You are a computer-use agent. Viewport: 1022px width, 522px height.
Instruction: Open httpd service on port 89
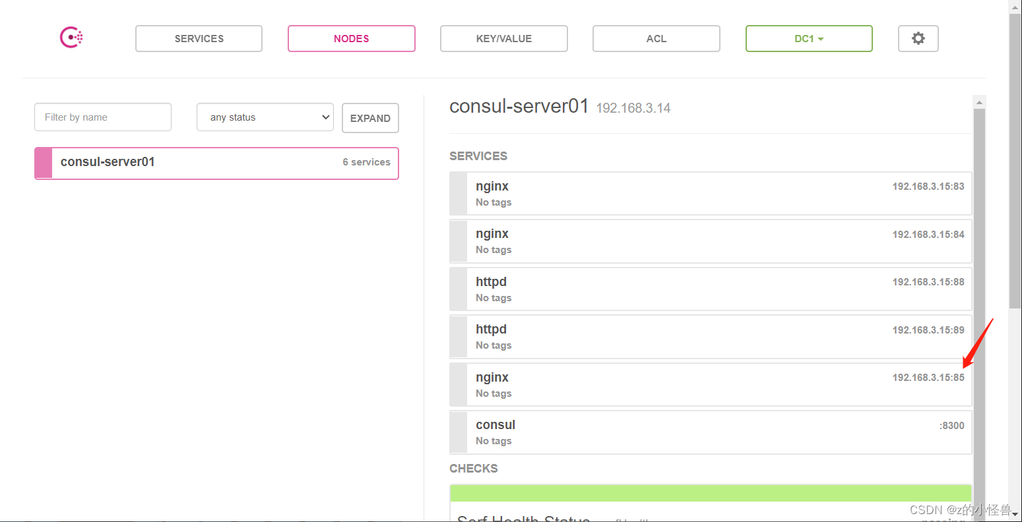711,337
